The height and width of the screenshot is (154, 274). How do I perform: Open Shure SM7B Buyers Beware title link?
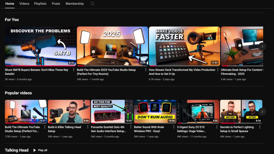tap(36, 72)
